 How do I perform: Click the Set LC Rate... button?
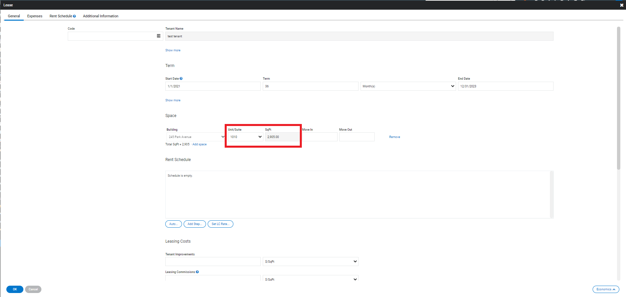(220, 224)
